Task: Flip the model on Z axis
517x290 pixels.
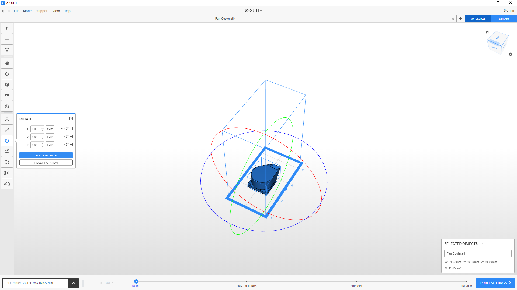Action: pyautogui.click(x=50, y=145)
